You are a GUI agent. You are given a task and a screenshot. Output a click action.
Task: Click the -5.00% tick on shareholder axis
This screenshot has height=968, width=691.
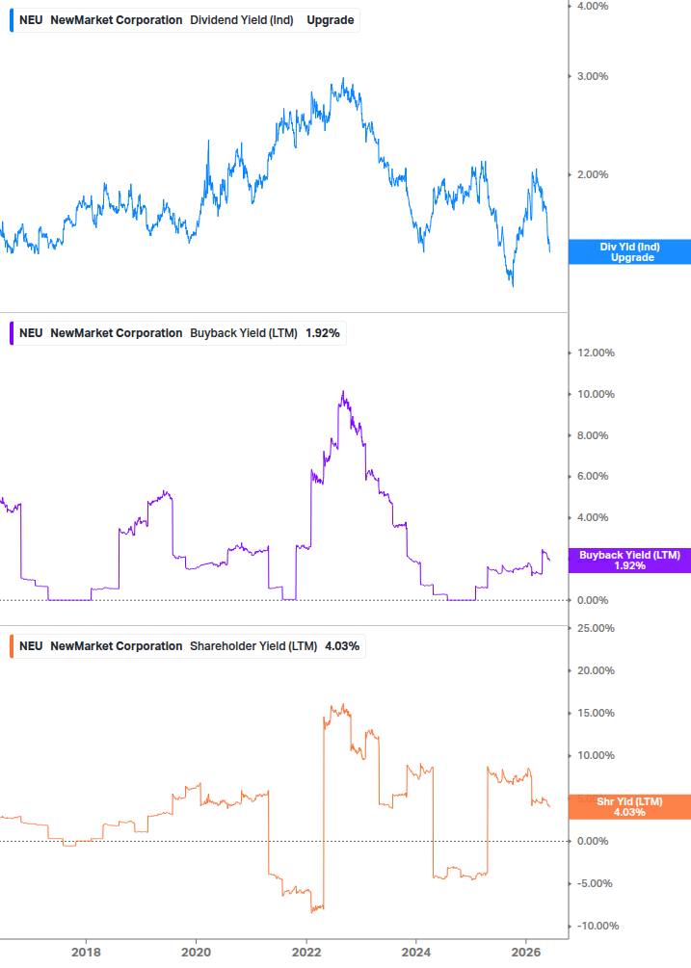(595, 883)
